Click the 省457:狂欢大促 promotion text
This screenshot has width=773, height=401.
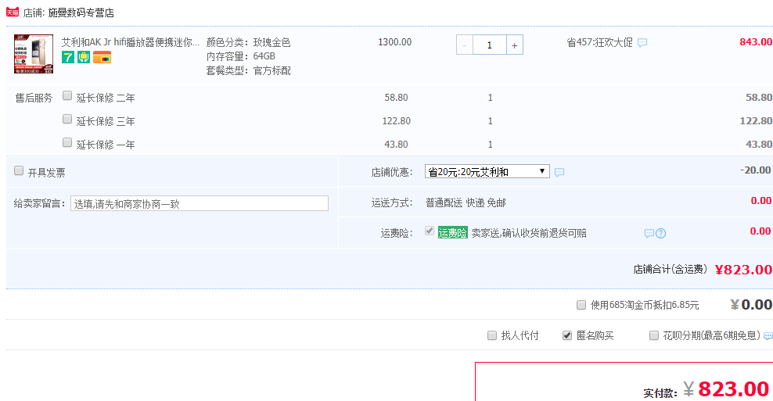(599, 42)
